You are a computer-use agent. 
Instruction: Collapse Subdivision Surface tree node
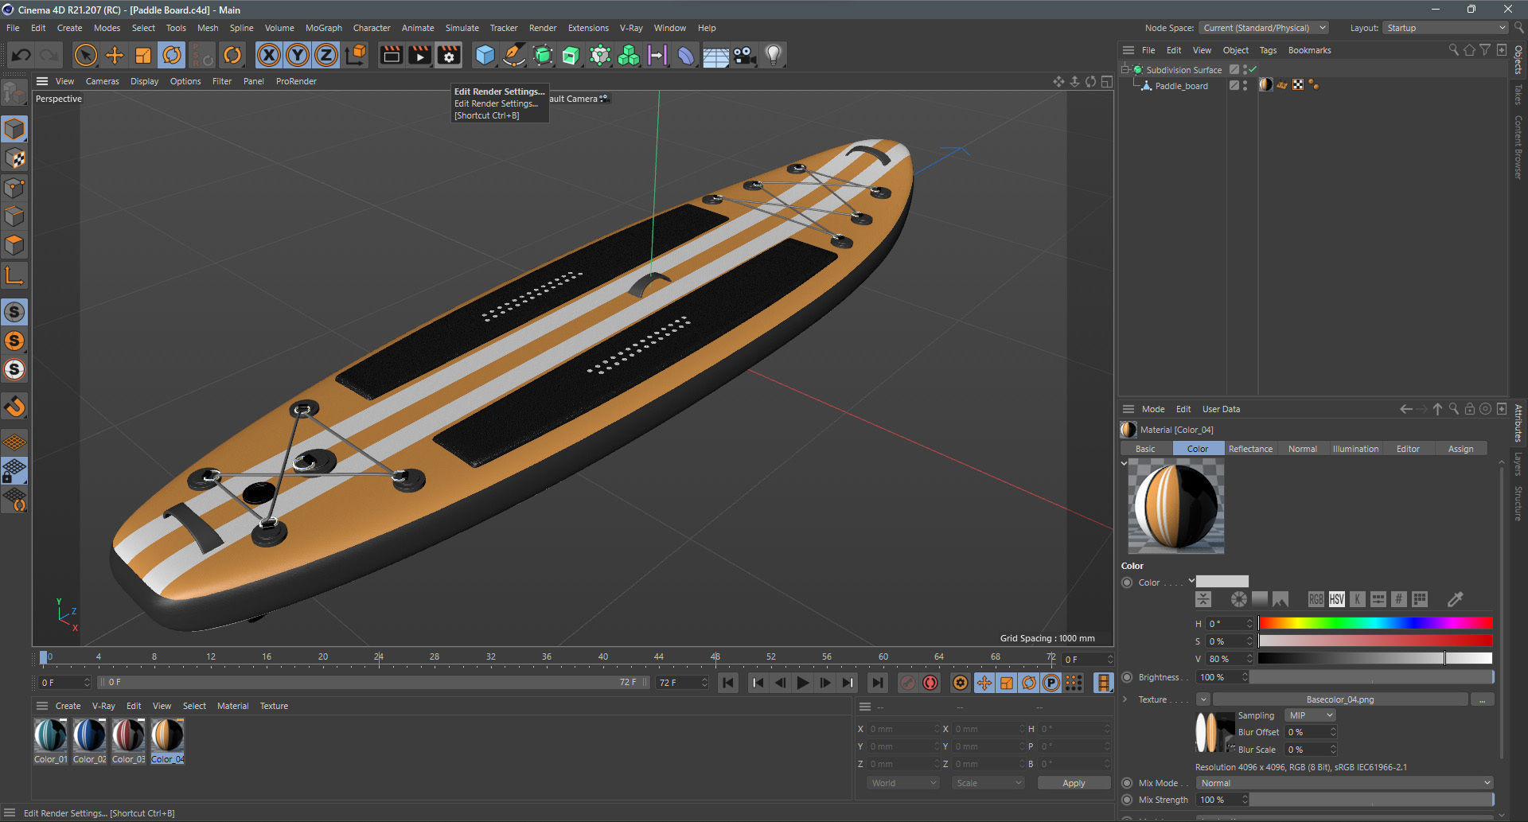[1126, 70]
